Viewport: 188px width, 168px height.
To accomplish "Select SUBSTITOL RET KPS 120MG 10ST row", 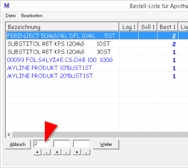I will point(97,44).
